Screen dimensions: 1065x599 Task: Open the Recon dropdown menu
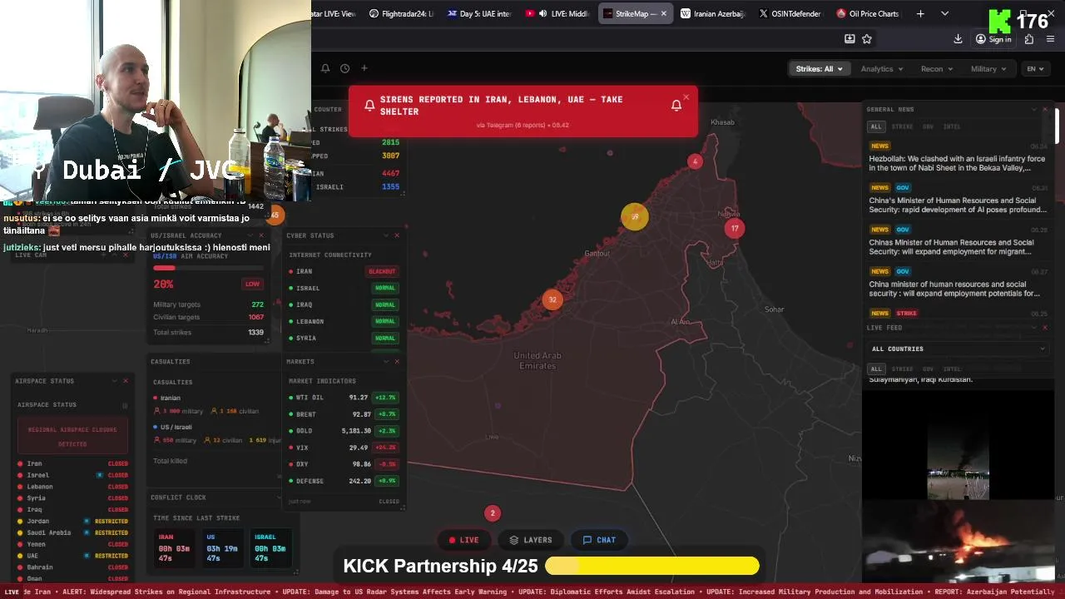coord(936,69)
